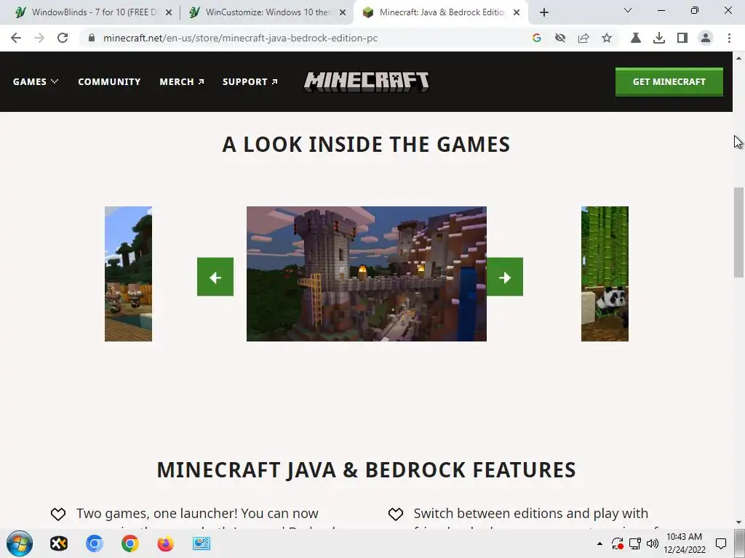This screenshot has height=558, width=745.
Task: Launch Firefox from the taskbar
Action: (x=165, y=543)
